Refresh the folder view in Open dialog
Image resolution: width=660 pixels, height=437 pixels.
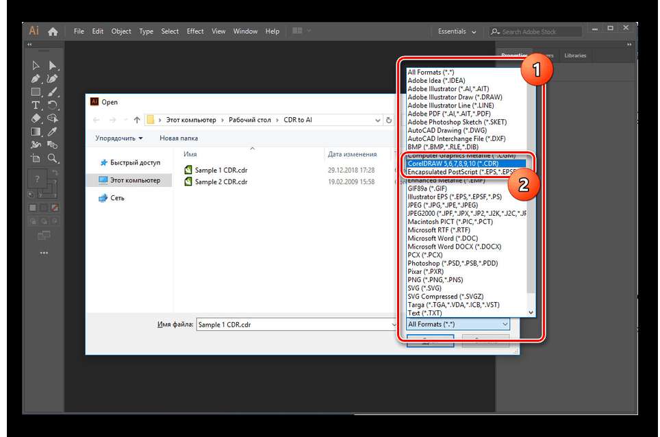[x=388, y=120]
